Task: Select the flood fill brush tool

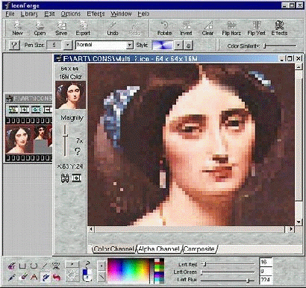Action: [22, 277]
